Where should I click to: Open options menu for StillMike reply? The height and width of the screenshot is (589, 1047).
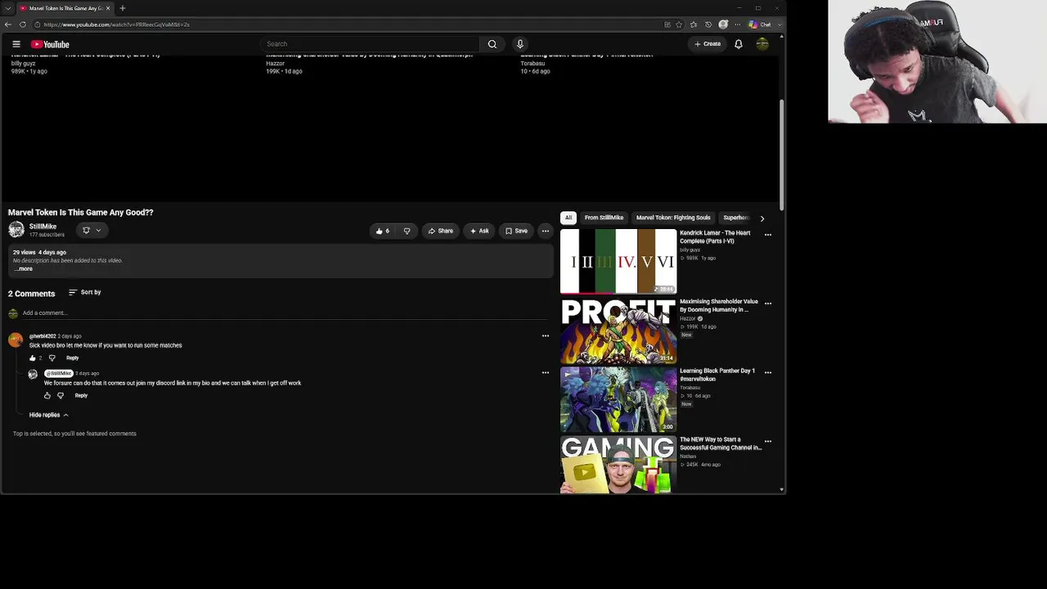tap(546, 373)
